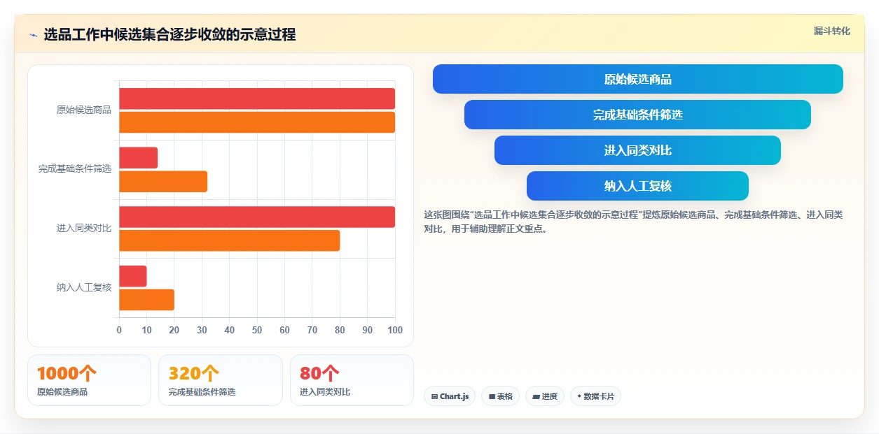
Task: Click the x-axis tick labeled 100
Action: (395, 330)
